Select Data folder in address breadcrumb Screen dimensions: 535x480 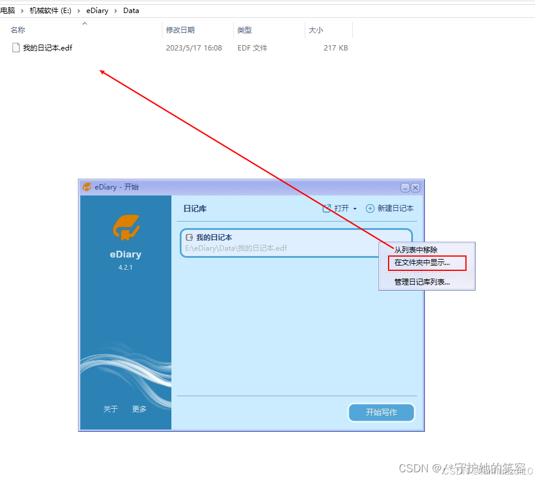pos(131,11)
